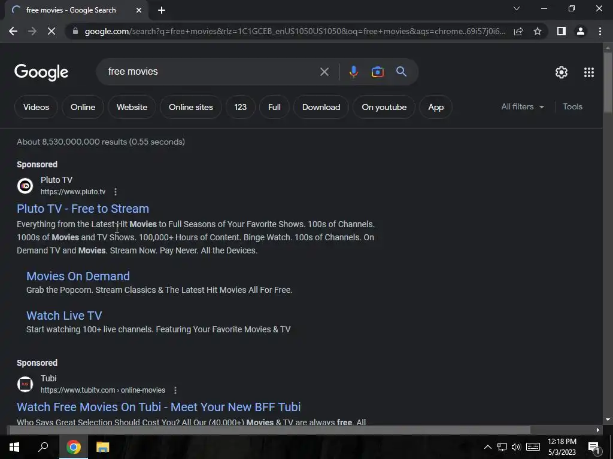Bookmark this page with the star icon
This screenshot has width=613, height=459.
[538, 31]
